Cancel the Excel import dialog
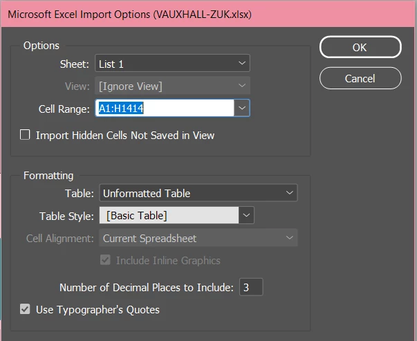The image size is (417, 341). (x=360, y=78)
